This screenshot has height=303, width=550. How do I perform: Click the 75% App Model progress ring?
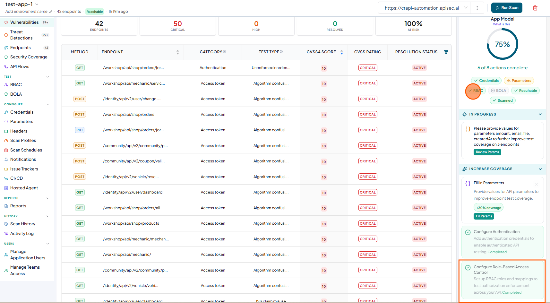503,44
